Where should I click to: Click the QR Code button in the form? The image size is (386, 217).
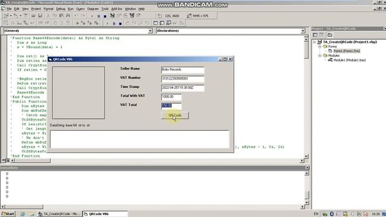coord(175,115)
